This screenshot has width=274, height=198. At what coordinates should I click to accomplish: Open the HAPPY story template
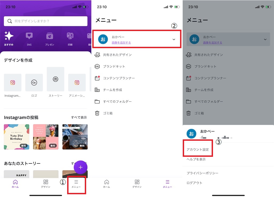17,174
